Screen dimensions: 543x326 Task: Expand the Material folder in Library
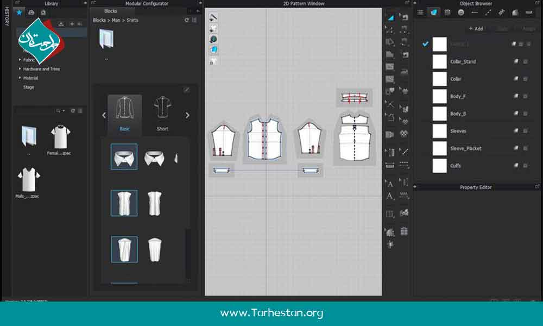pyautogui.click(x=20, y=78)
